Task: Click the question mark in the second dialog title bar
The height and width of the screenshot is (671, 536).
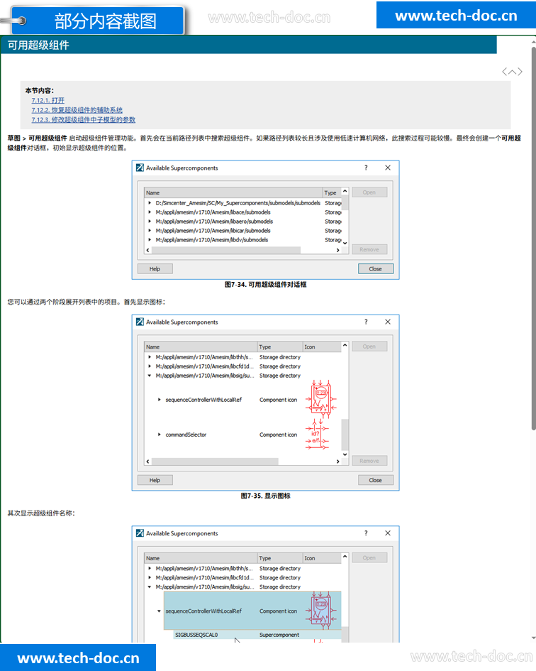Action: tap(366, 322)
